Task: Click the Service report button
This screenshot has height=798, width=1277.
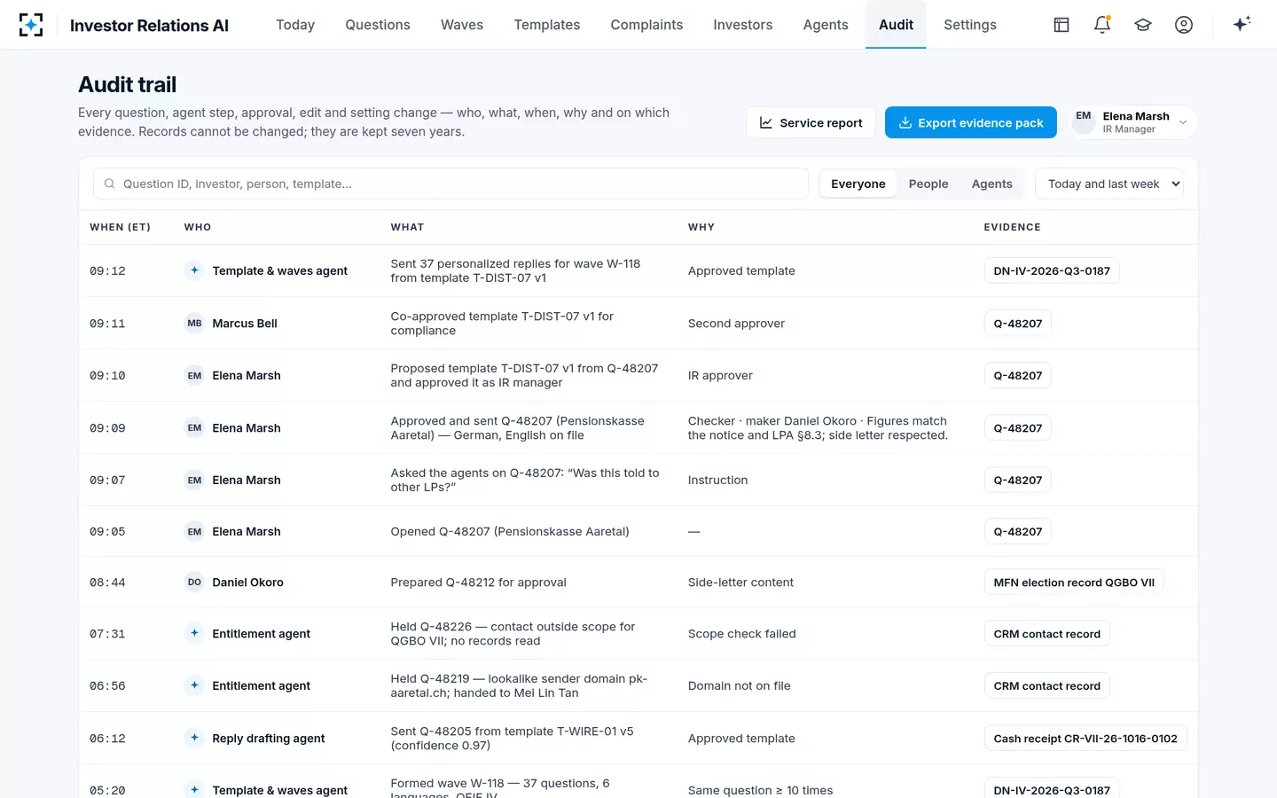Action: point(811,122)
